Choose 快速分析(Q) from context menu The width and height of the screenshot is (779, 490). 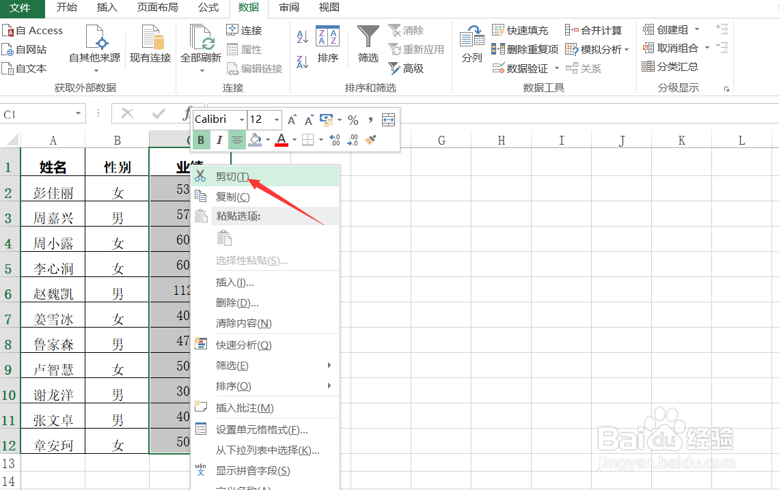[265, 345]
